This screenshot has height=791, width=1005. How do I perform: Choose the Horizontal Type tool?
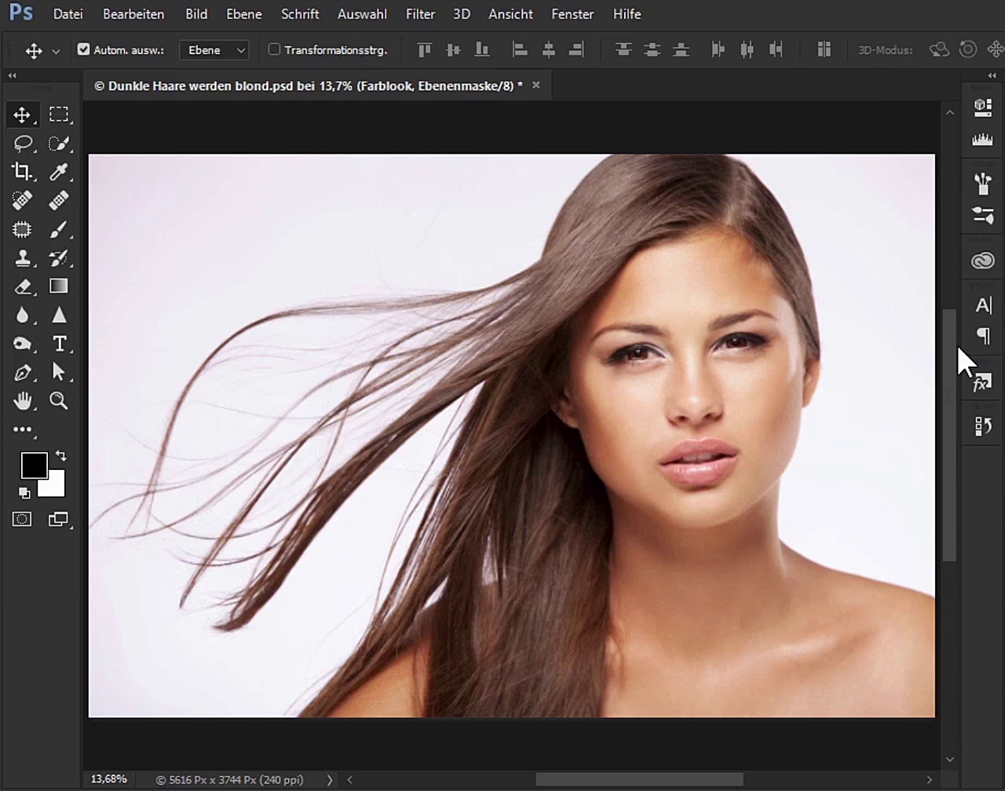click(59, 344)
